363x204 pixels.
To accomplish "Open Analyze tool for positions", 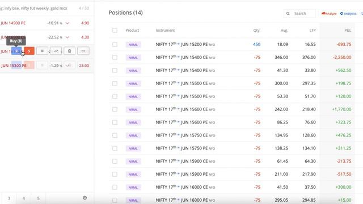I will pyautogui.click(x=329, y=14).
